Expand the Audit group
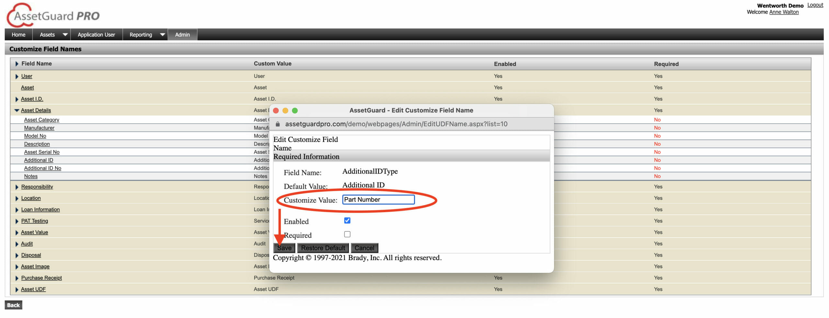The height and width of the screenshot is (318, 829). (x=17, y=244)
